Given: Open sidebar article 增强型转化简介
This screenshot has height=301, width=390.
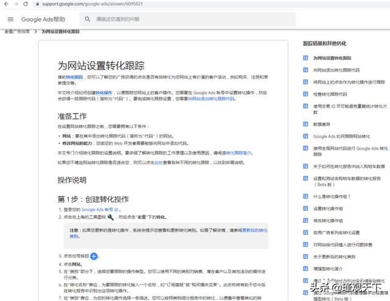Looking at the screenshot, I should (328, 269).
